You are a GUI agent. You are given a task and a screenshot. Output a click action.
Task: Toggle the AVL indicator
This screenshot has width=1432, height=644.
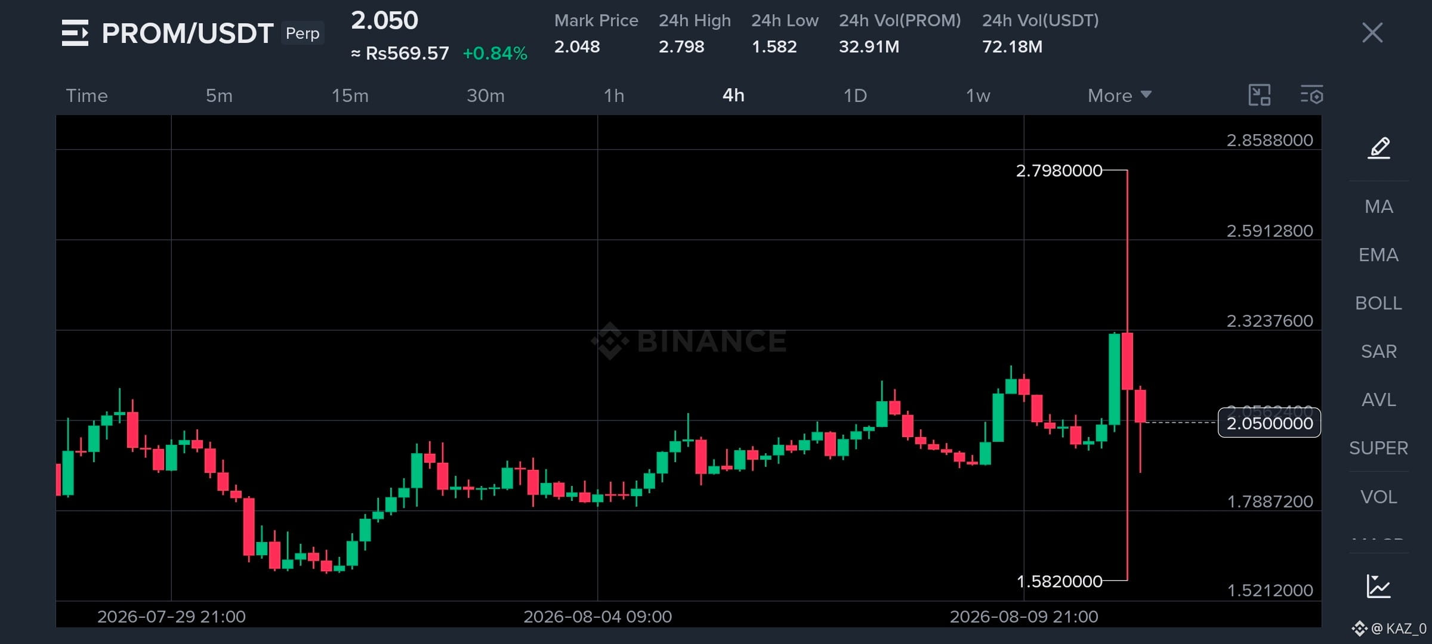click(1379, 400)
